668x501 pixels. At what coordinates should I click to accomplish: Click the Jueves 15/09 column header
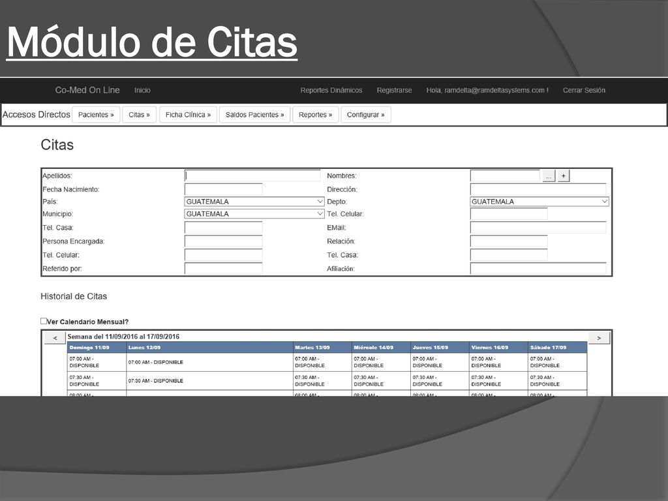point(440,348)
